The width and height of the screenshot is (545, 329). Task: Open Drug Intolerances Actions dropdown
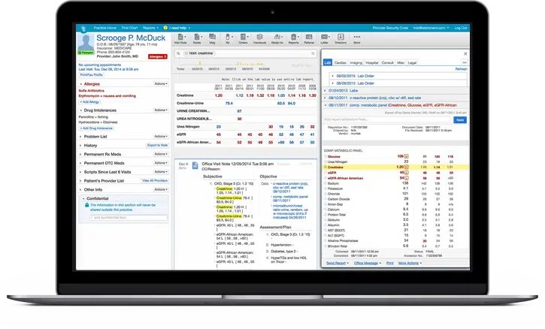coord(161,110)
